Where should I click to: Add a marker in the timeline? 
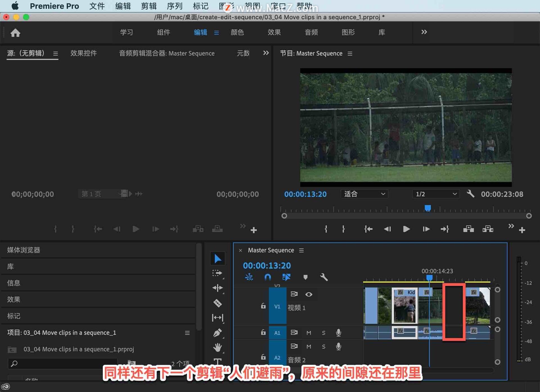[x=305, y=277]
